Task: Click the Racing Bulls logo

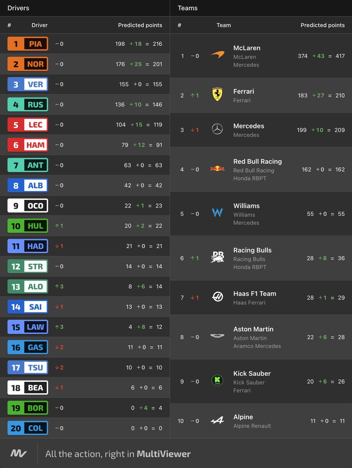Action: click(x=217, y=257)
